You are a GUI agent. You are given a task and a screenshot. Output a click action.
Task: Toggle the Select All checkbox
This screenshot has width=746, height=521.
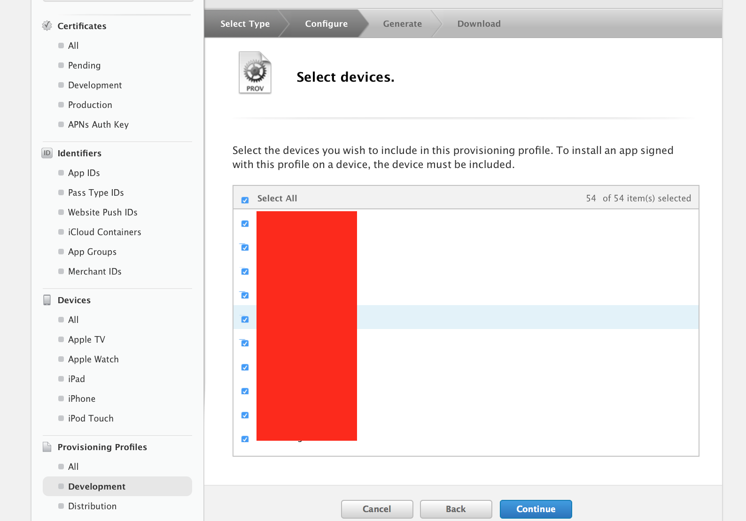click(x=245, y=200)
